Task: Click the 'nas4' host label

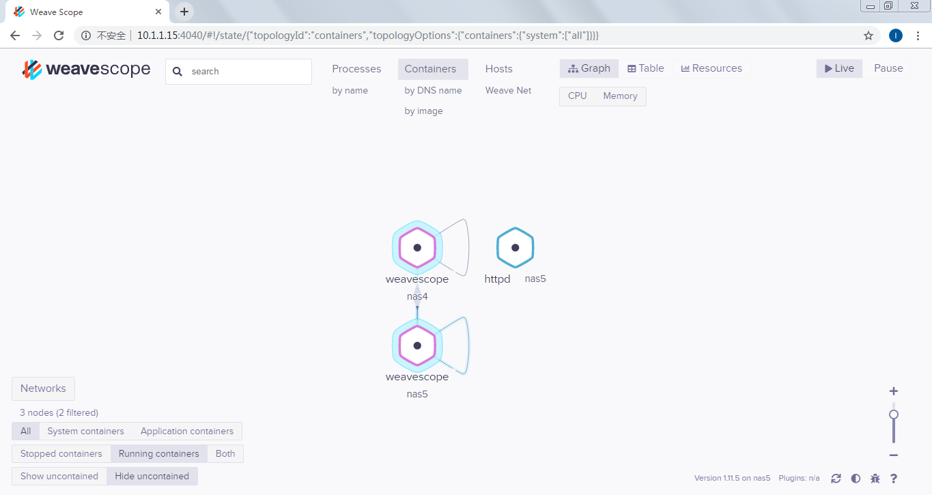Action: click(417, 297)
